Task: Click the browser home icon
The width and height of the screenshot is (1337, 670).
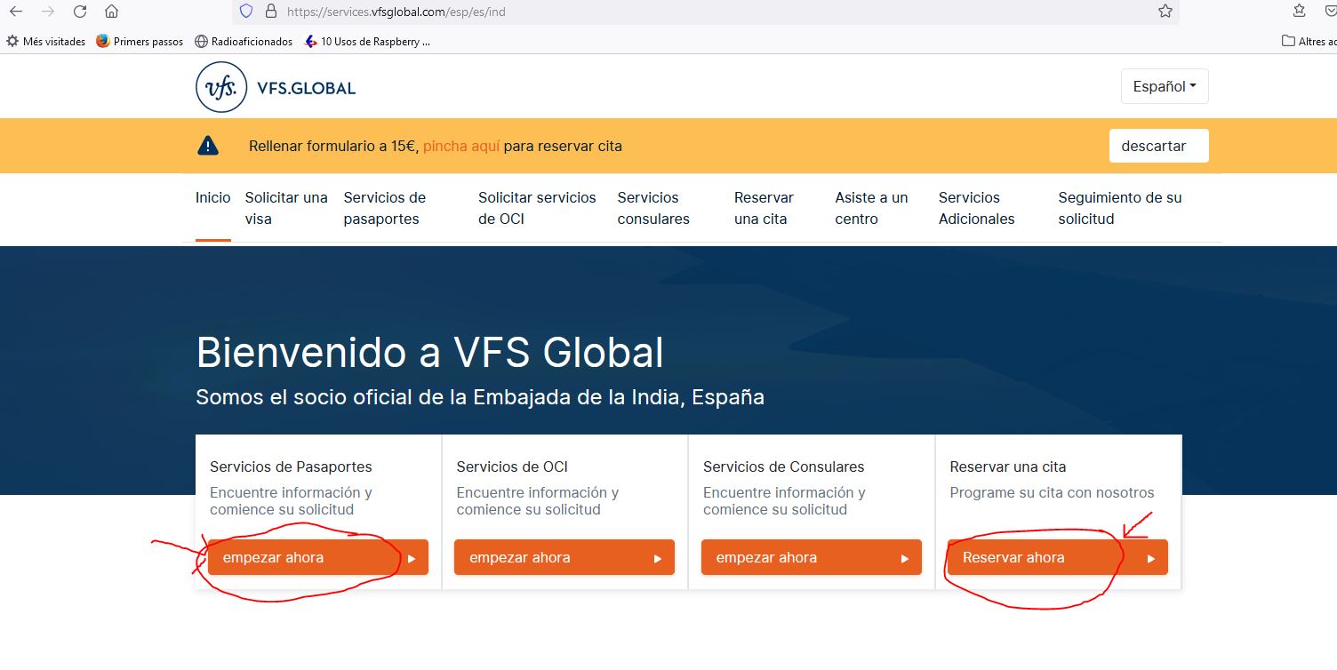Action: point(111,12)
